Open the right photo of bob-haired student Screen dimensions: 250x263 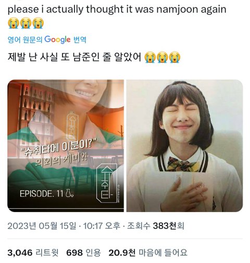point(184,146)
